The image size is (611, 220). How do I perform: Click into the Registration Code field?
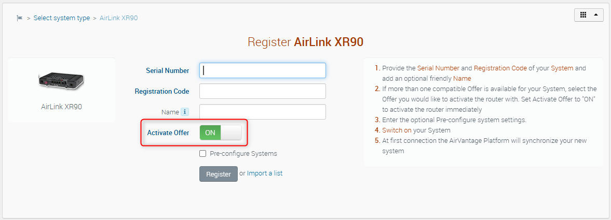(263, 91)
